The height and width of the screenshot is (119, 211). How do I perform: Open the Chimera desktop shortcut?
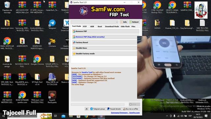point(52,42)
